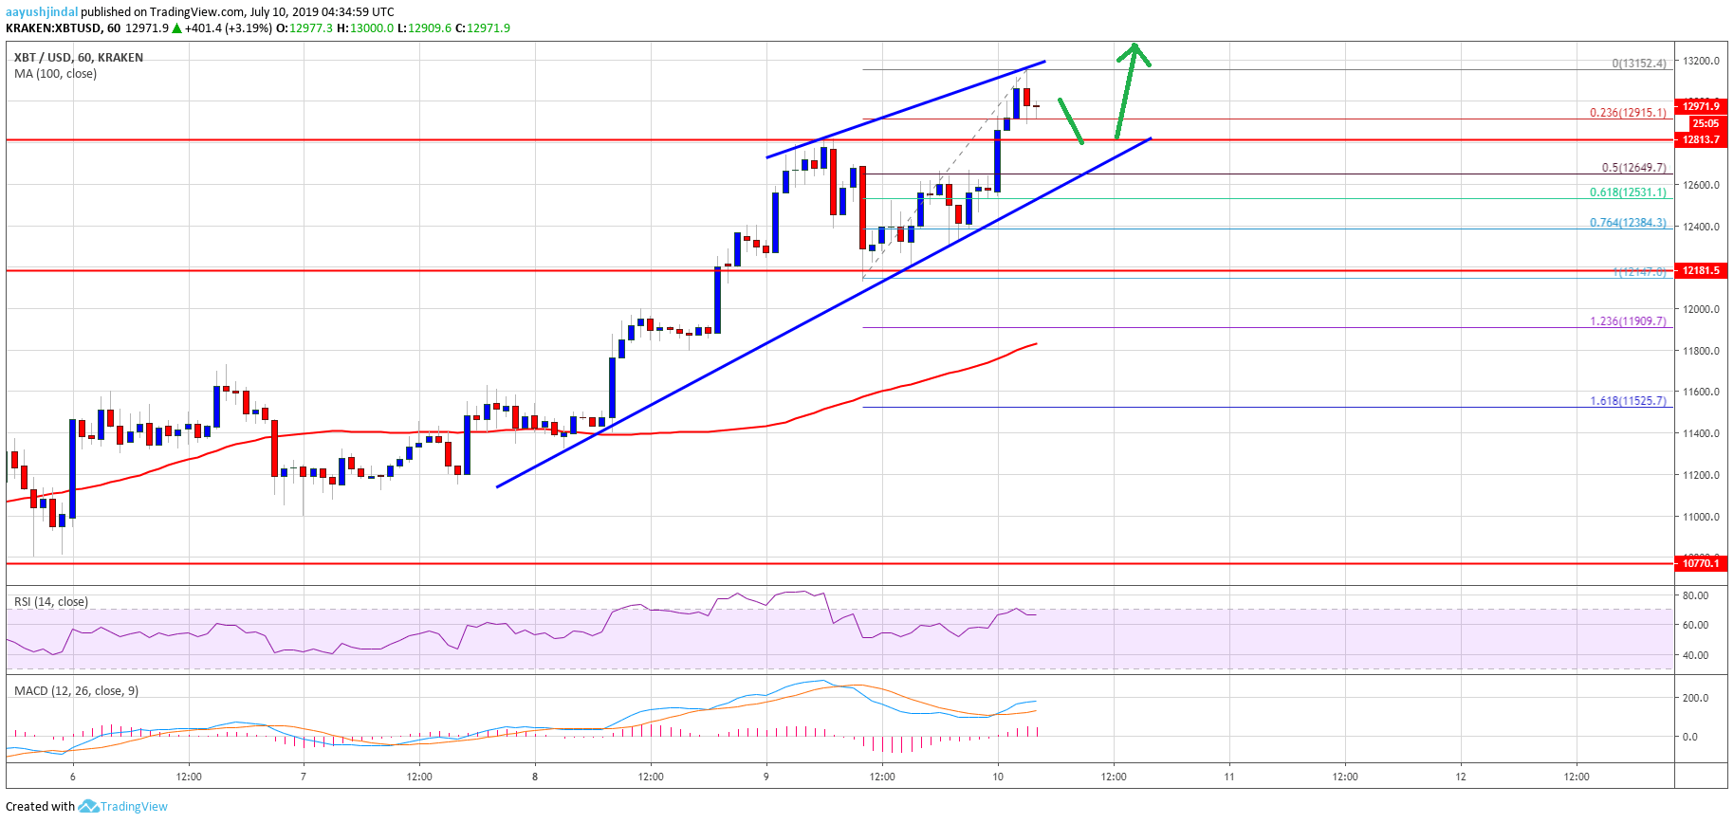
Task: Click the 11000.0 price axis value
Action: pyautogui.click(x=1702, y=518)
